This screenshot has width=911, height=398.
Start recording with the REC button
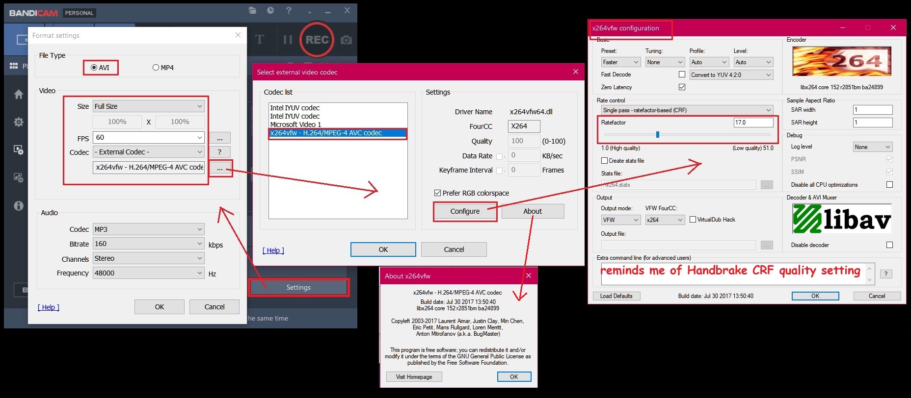pos(317,40)
